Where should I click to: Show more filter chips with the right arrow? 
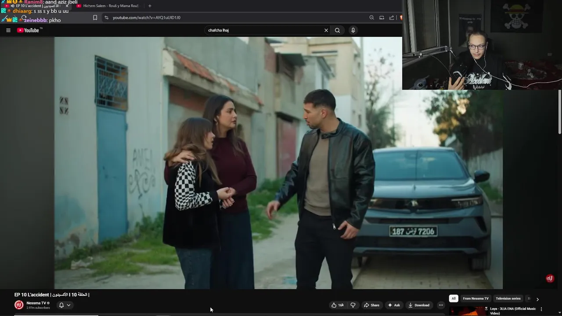537,299
